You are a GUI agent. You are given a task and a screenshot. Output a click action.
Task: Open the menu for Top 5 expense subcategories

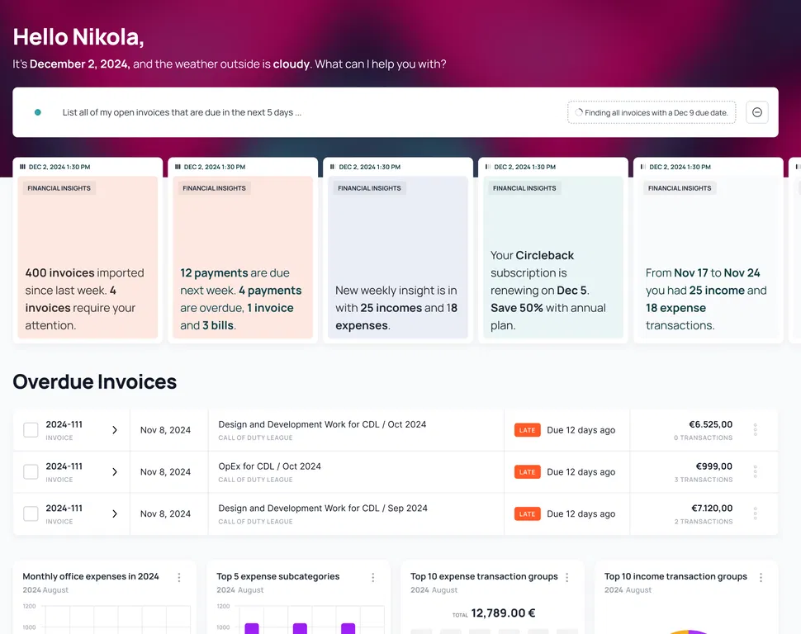(373, 577)
